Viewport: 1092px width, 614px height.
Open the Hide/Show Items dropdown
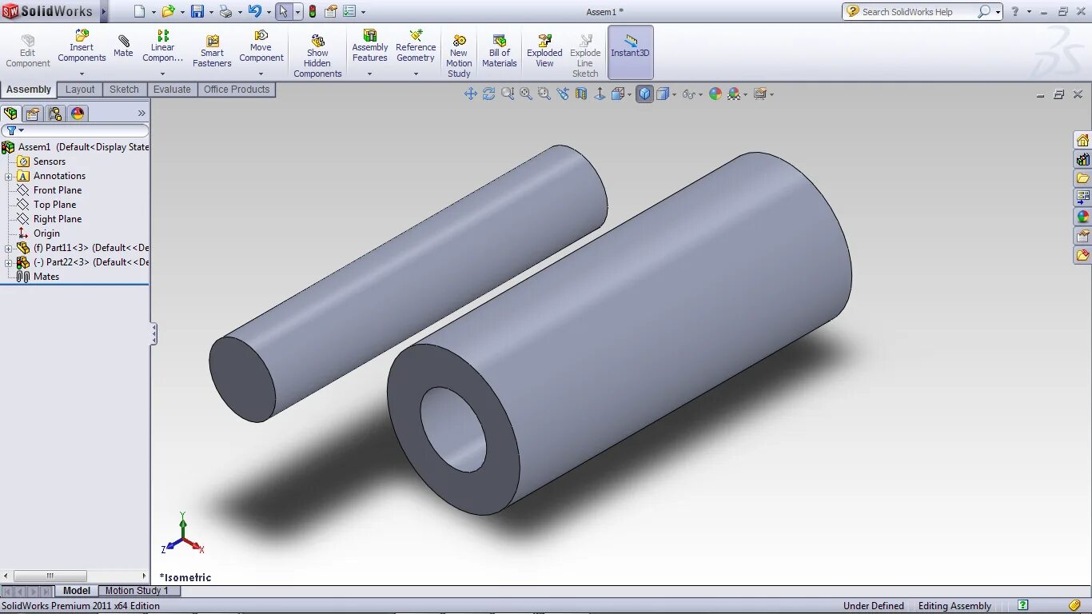coord(700,94)
